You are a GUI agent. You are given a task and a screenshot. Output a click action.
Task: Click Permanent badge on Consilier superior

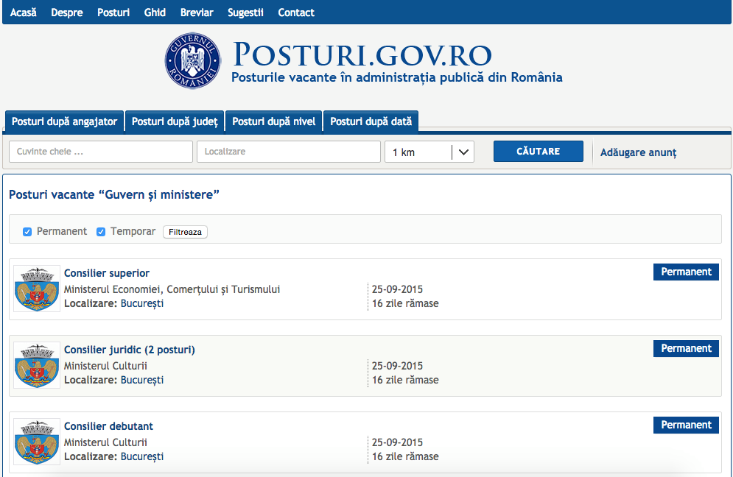(687, 272)
